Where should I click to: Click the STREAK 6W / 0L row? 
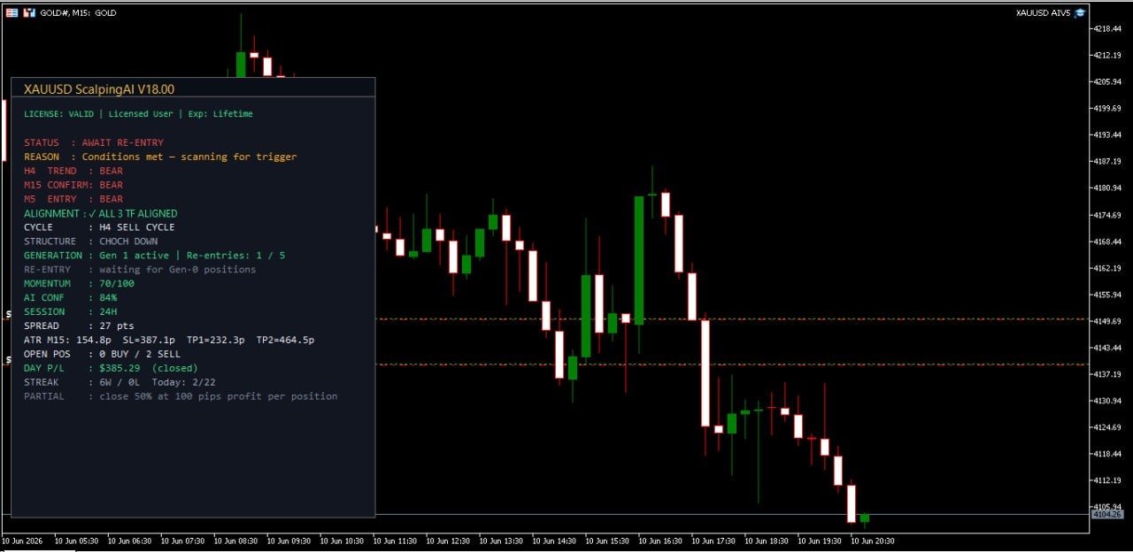[x=119, y=382]
